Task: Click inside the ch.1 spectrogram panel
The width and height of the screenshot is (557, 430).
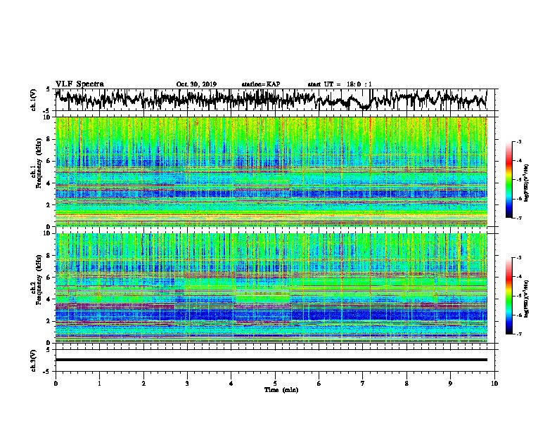Action: coord(271,171)
